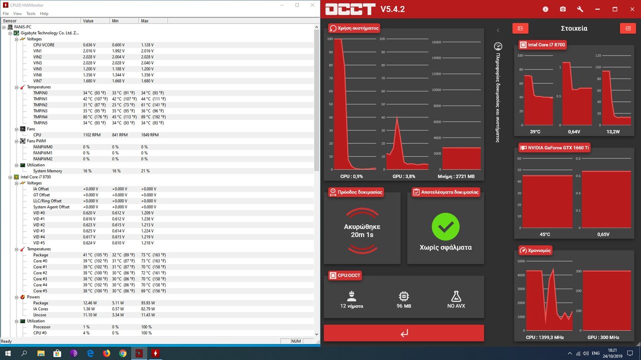641x360 pixels.
Task: Open OCCT settings wrench icon
Action: tap(580, 9)
